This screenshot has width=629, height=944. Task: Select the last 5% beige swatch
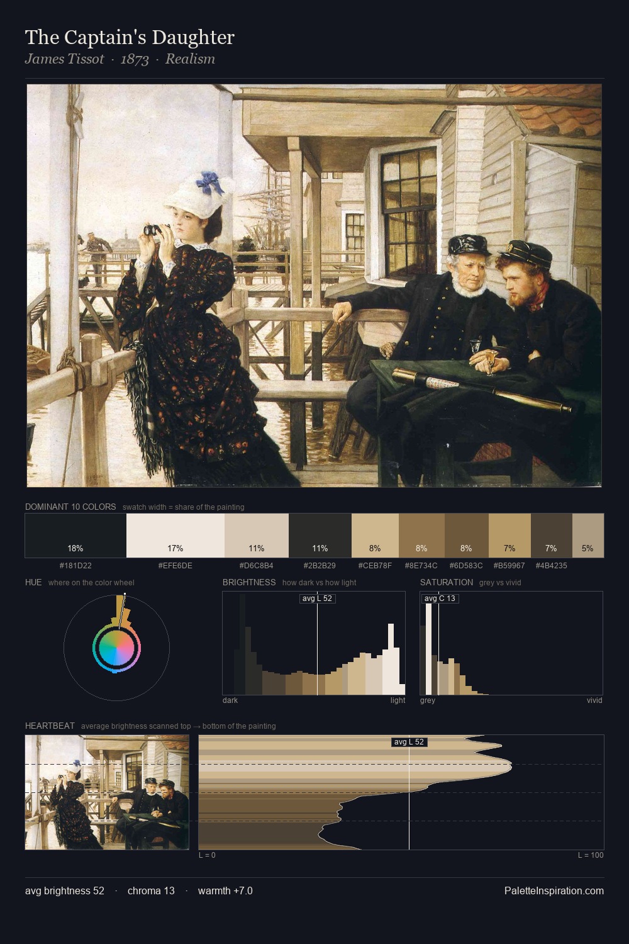[588, 536]
